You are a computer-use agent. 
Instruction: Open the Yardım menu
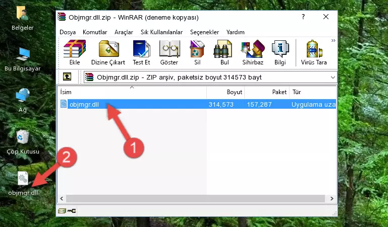(x=235, y=32)
